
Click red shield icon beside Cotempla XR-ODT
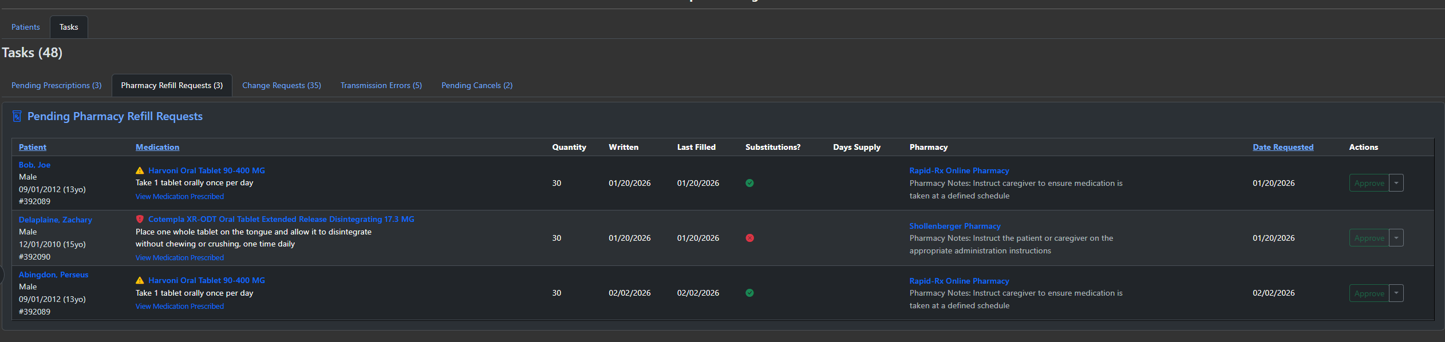click(140, 219)
